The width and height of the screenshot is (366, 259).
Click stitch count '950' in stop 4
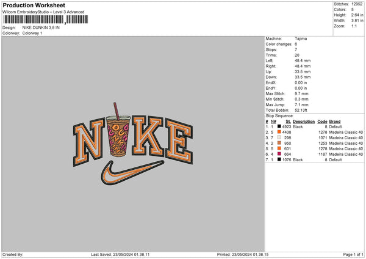point(288,144)
